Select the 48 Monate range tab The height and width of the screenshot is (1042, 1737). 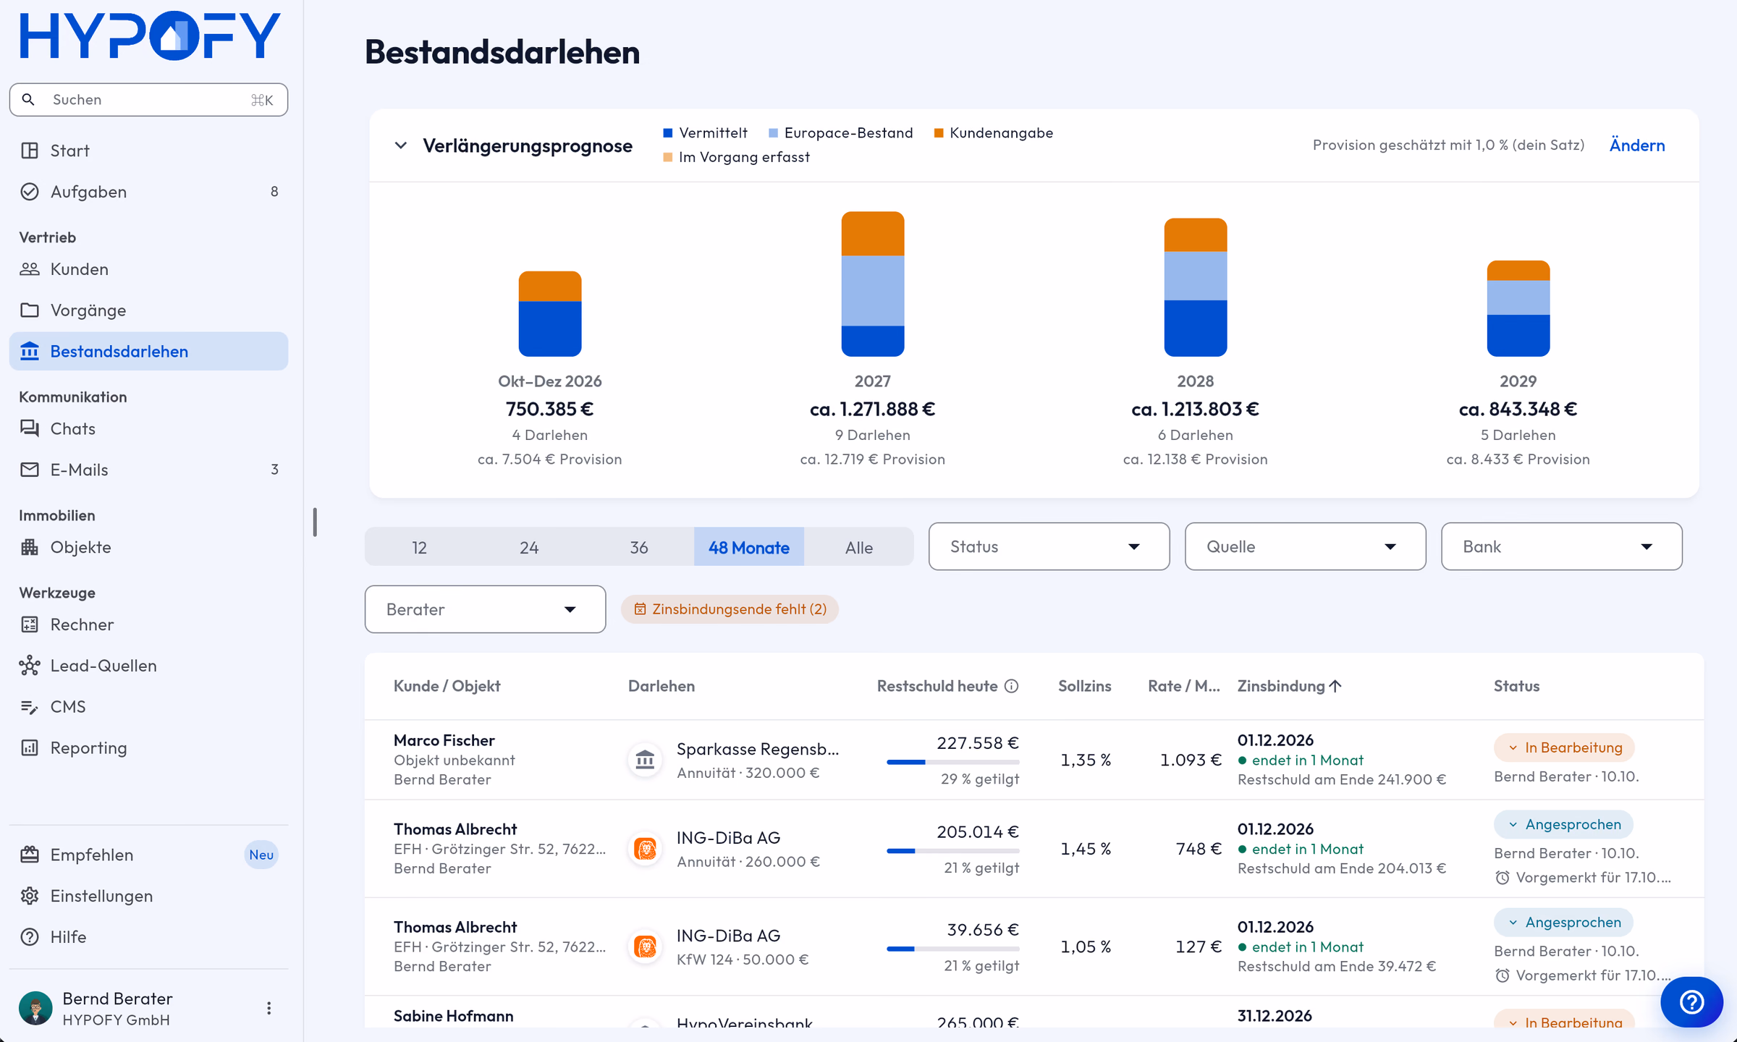749,547
